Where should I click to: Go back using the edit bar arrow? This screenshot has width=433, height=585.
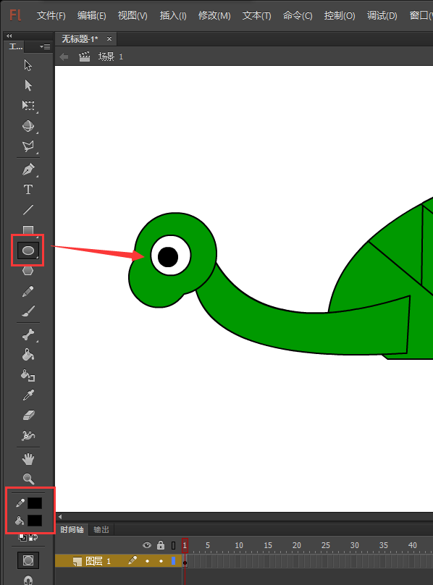(64, 56)
